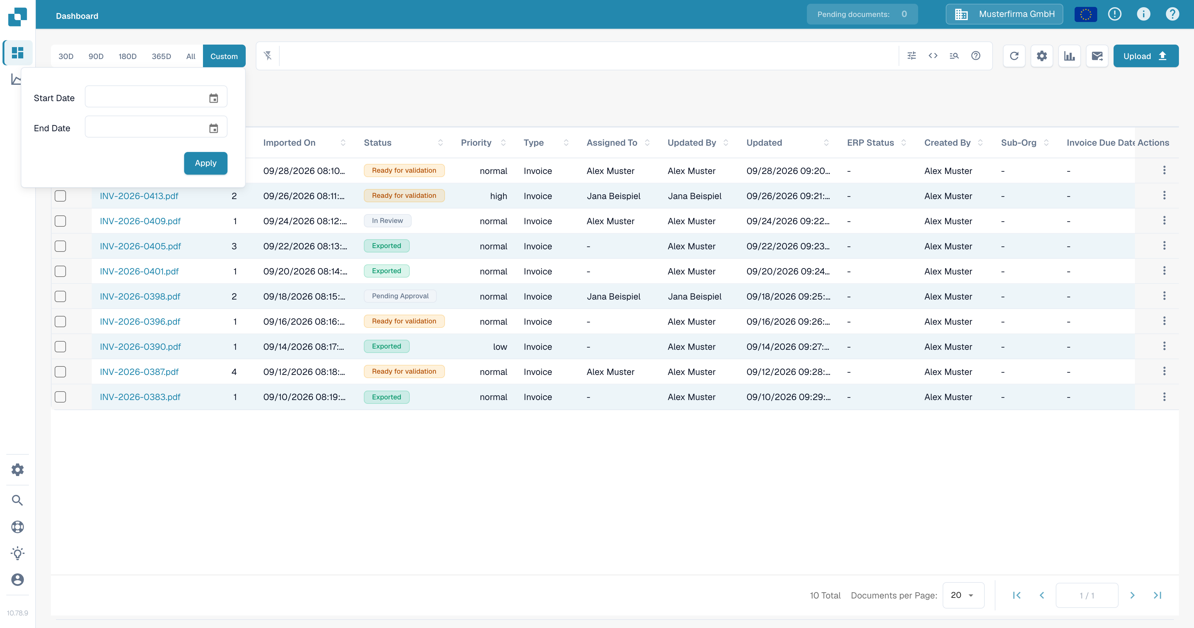Open the dashboard grid icon in sidebar

coord(18,53)
